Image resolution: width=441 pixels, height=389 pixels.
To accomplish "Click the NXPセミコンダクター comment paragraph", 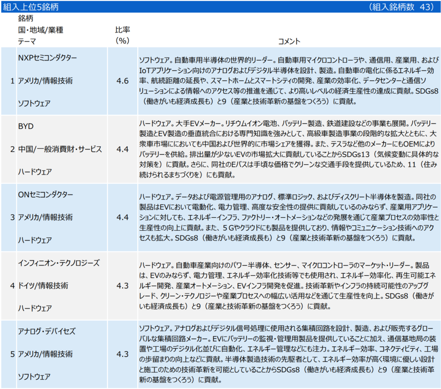I will (x=289, y=81).
